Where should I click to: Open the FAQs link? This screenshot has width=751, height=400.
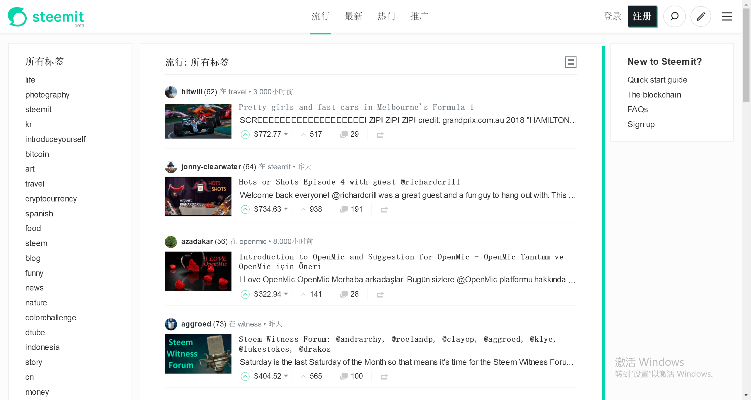[637, 110]
